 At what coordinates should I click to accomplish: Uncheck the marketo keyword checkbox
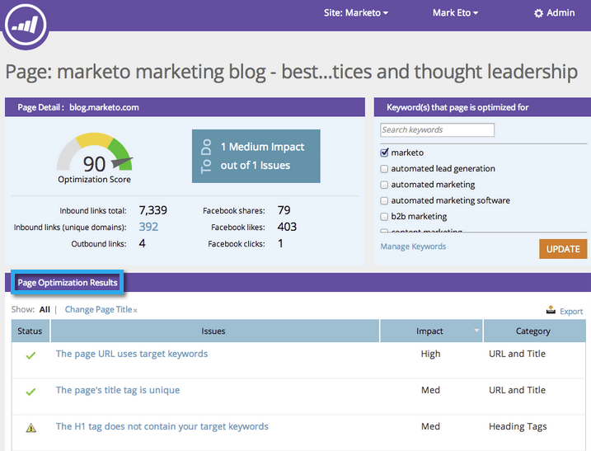pos(385,153)
